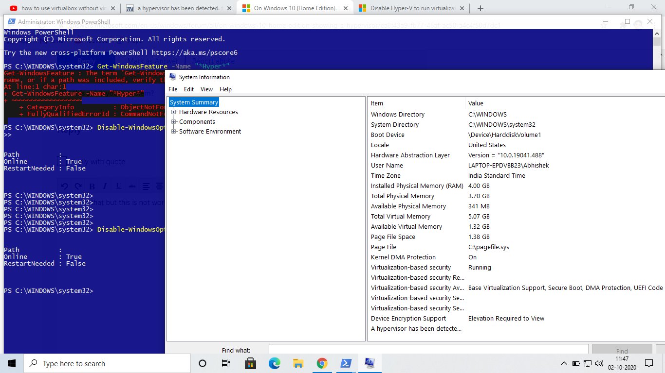Select the Available Physical Memory row
Image resolution: width=665 pixels, height=373 pixels.
517,206
